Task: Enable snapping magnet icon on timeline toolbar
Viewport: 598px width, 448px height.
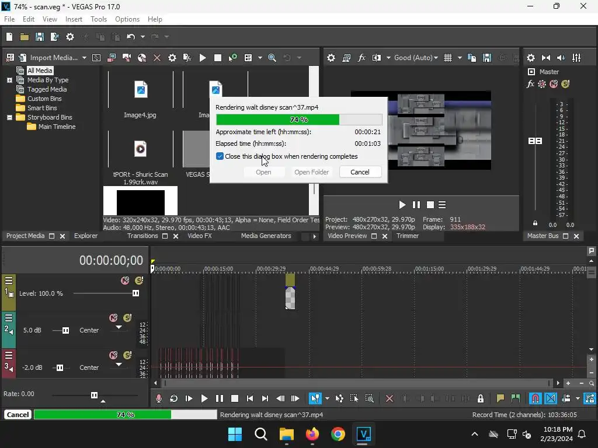Action: point(536,398)
